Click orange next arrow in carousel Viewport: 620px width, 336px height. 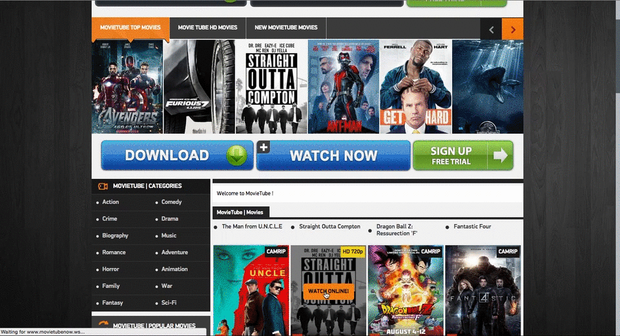pyautogui.click(x=513, y=30)
